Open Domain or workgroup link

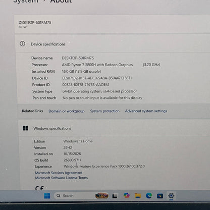tap(67, 111)
